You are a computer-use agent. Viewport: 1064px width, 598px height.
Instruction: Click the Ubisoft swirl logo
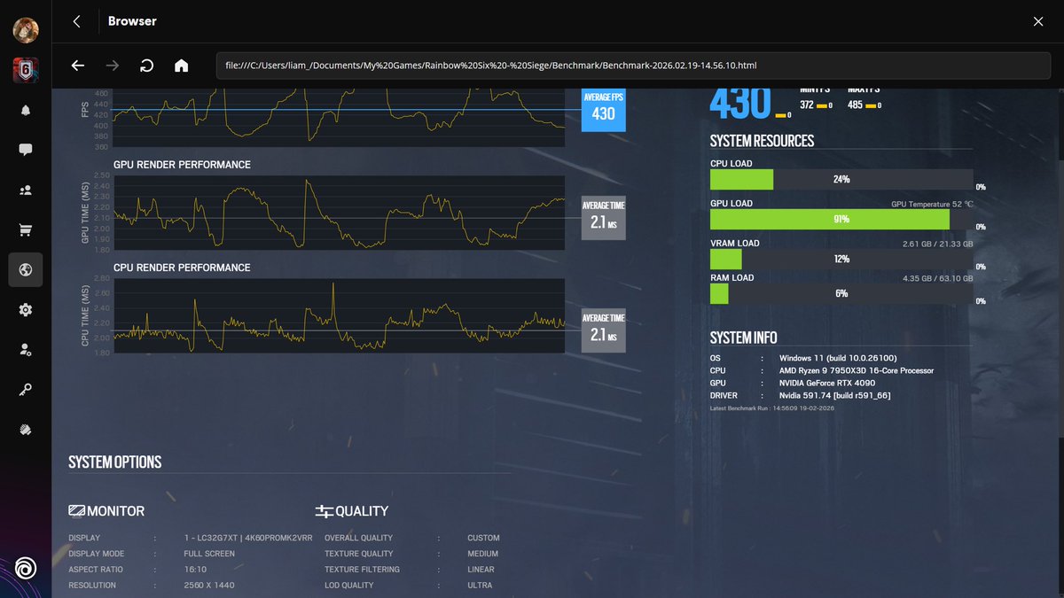pyautogui.click(x=26, y=568)
